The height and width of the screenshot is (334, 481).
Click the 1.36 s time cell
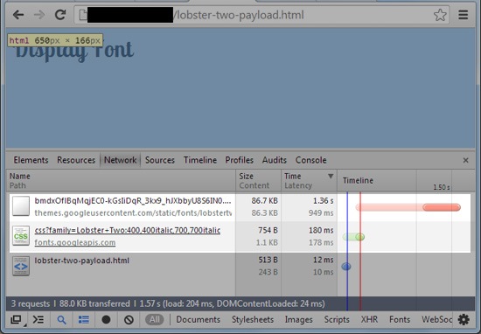(x=323, y=201)
